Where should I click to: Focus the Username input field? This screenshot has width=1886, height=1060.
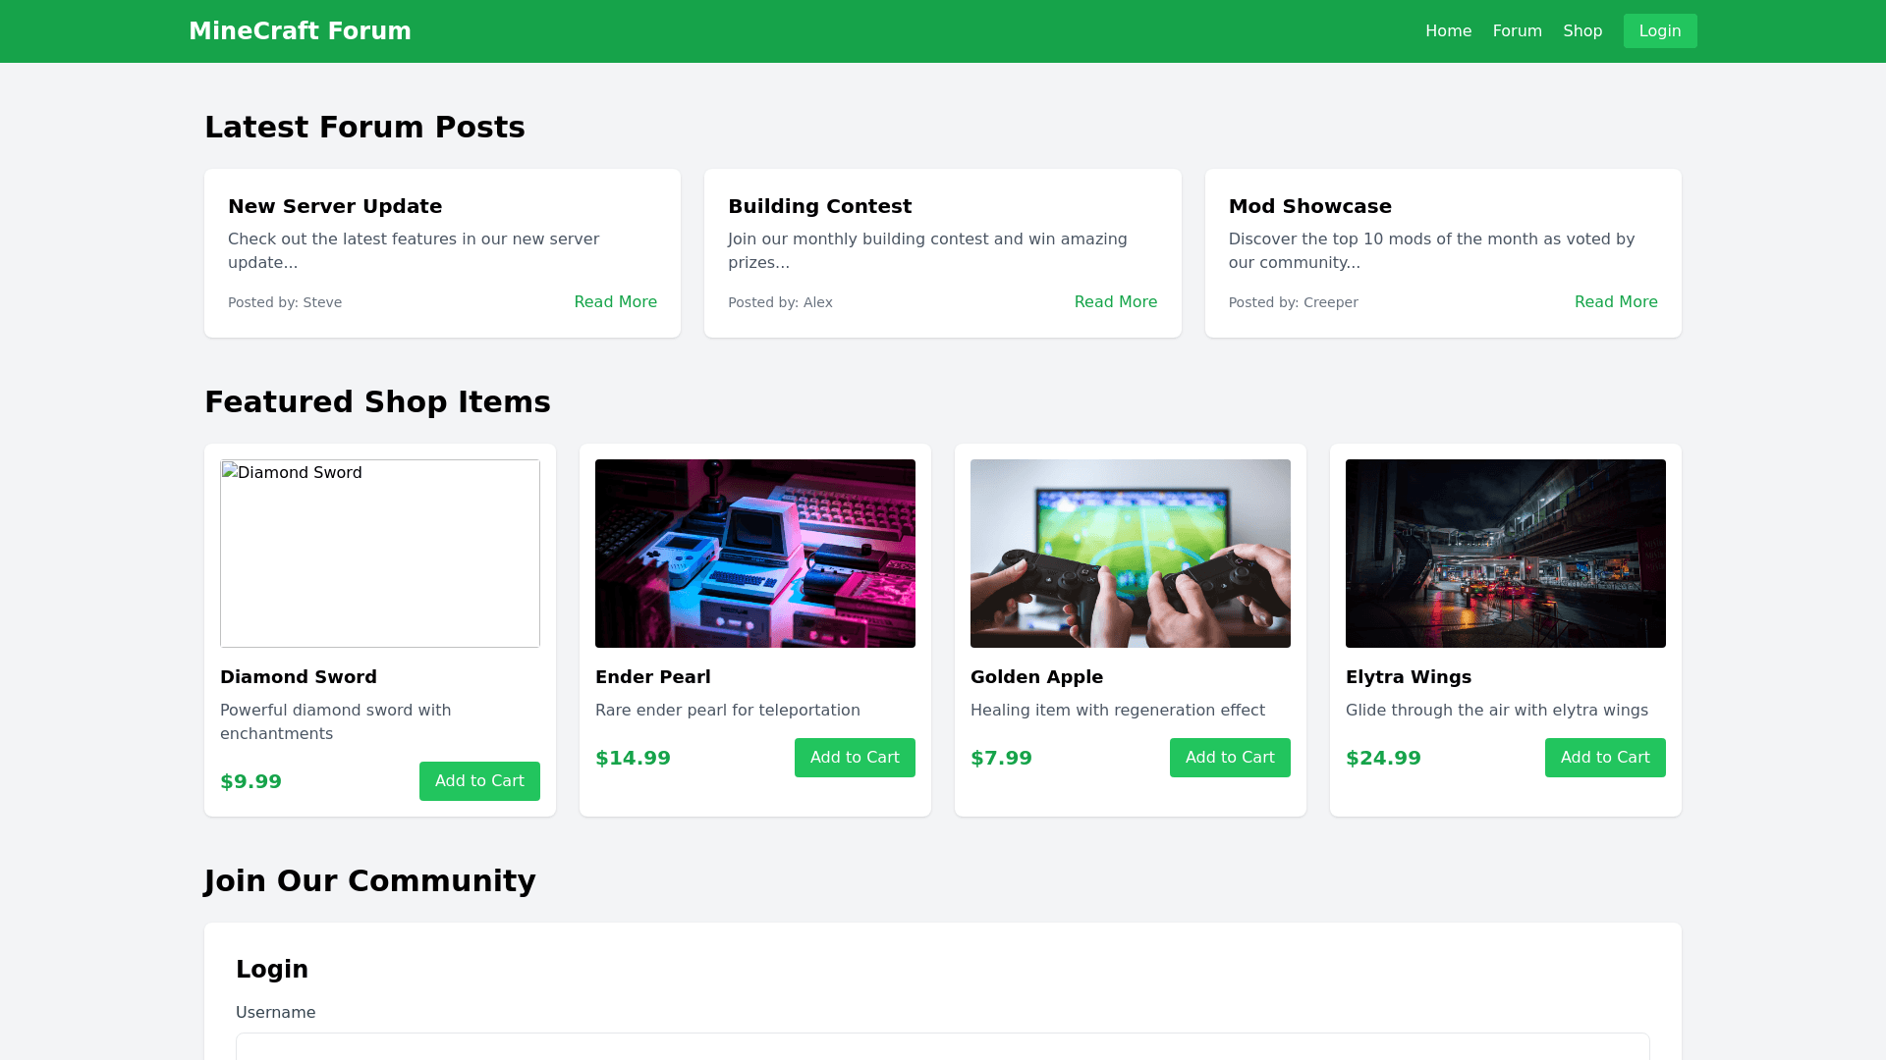tap(942, 1046)
